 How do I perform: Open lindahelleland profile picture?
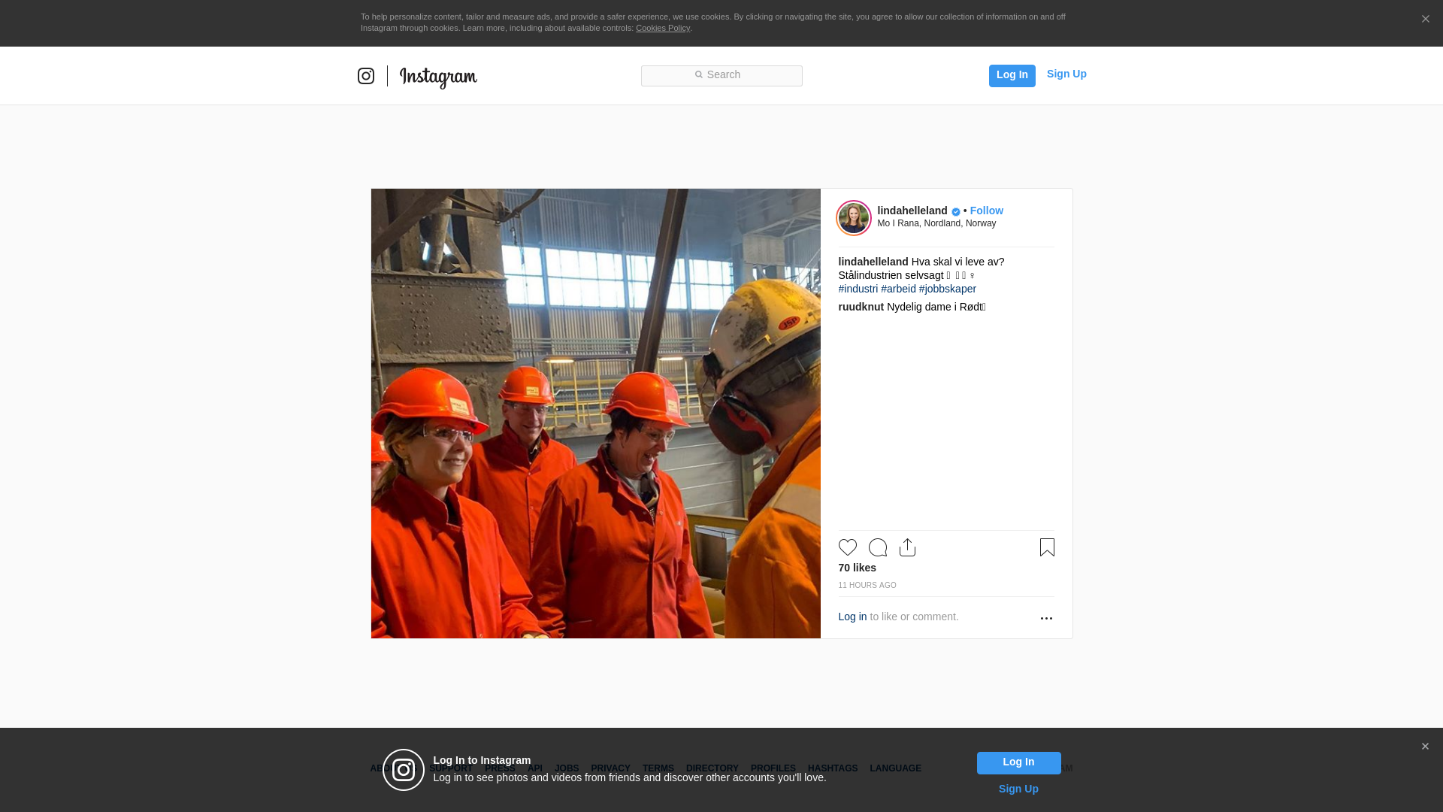pos(854,218)
